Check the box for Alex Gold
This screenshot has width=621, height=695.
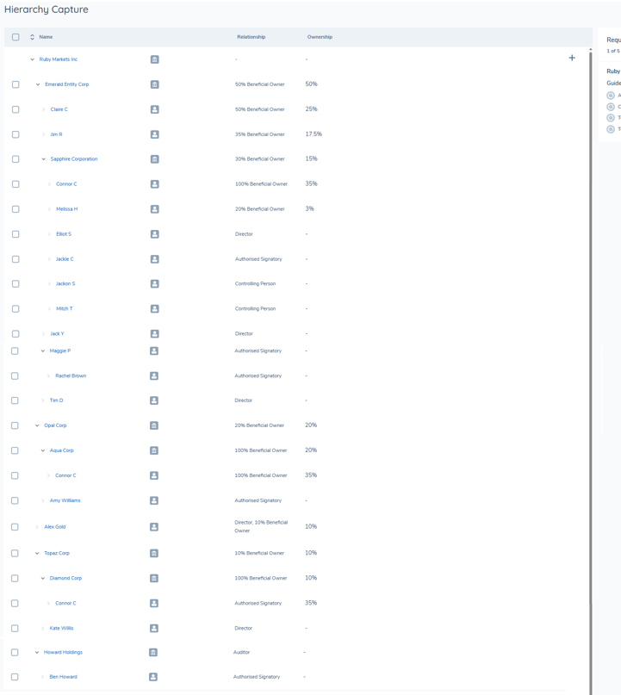pyautogui.click(x=15, y=526)
